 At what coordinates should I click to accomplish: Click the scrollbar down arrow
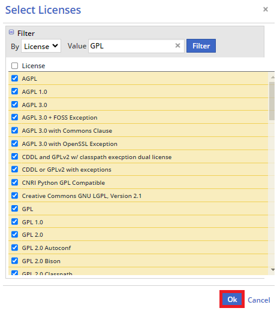coord(273,270)
